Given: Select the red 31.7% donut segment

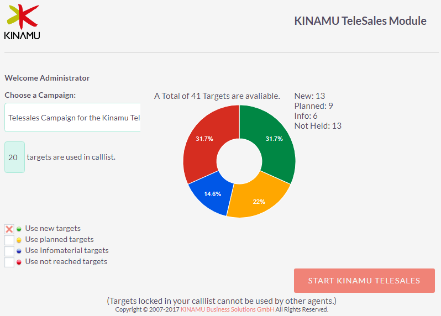Looking at the screenshot, I should click(x=204, y=139).
